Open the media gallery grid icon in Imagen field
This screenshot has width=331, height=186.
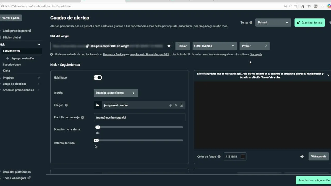pyautogui.click(x=182, y=105)
